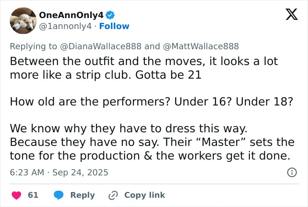Open the @MattWallace888 mention
Image resolution: width=308 pixels, height=207 pixels.
click(x=201, y=46)
